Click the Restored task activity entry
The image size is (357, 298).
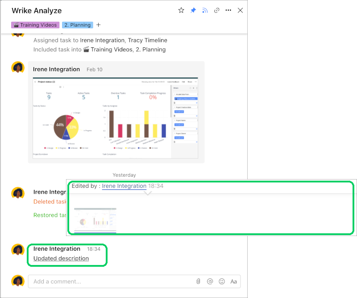(50, 215)
